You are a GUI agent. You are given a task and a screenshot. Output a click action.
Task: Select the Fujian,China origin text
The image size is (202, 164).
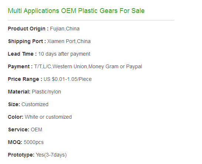point(65,29)
